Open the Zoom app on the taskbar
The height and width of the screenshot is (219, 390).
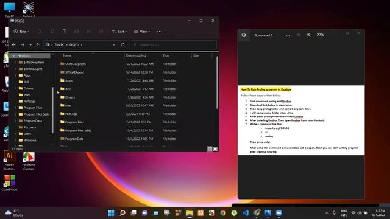click(x=279, y=213)
